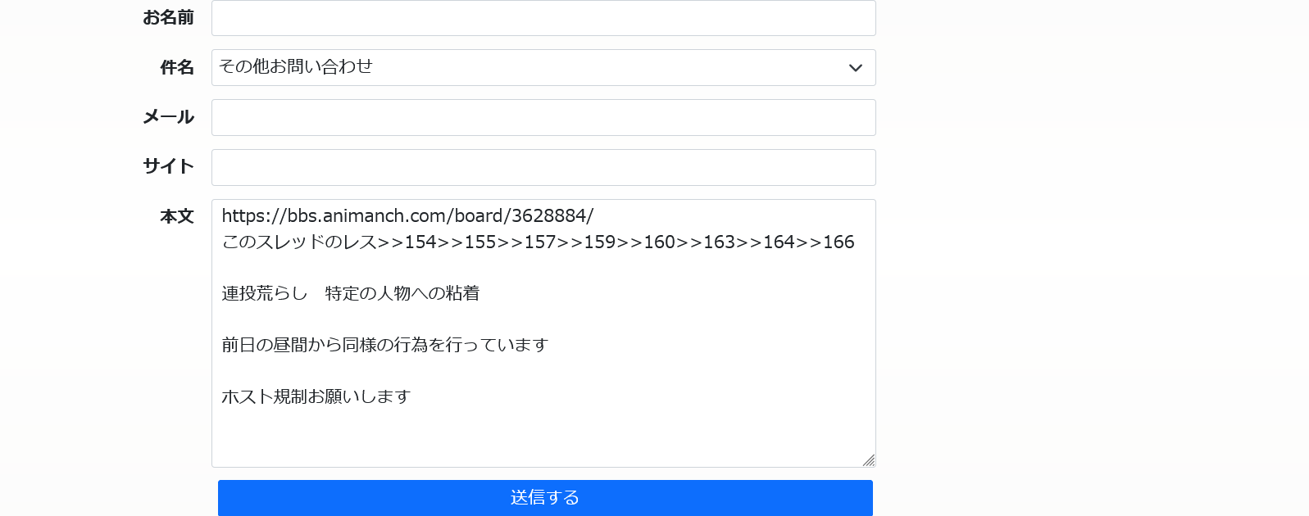Image resolution: width=1309 pixels, height=516 pixels.
Task: Open the 件名 dropdown showing その他お問い合わせ
Action: (x=543, y=67)
